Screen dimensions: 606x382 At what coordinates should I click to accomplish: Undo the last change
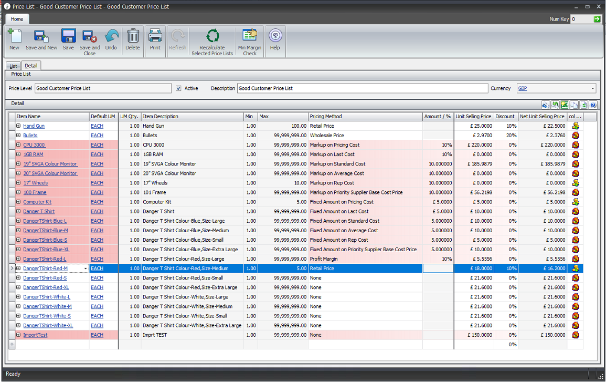point(112,37)
